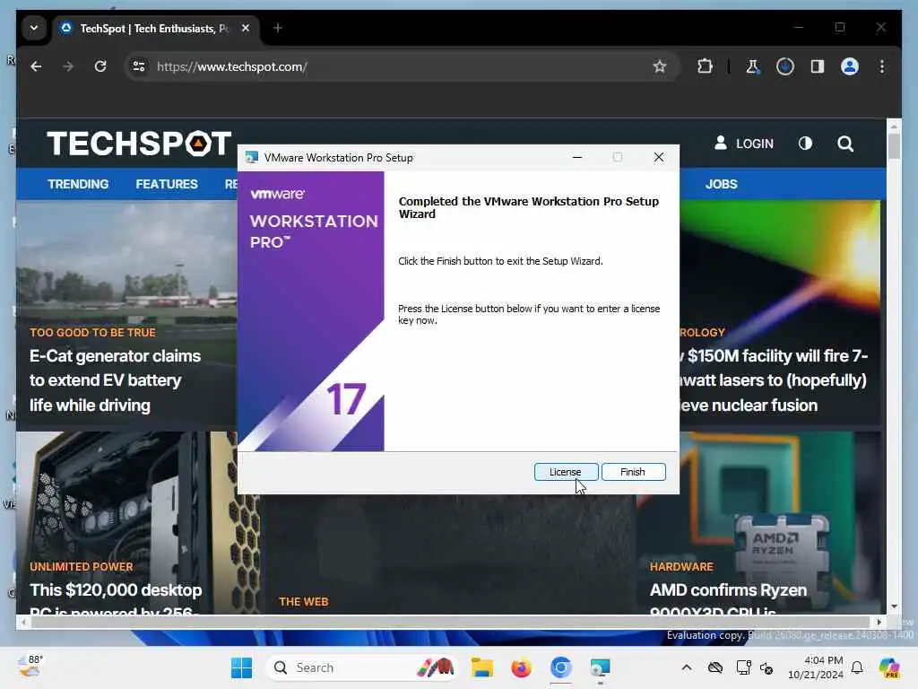Image resolution: width=918 pixels, height=689 pixels.
Task: Reload the TechSpot page
Action: point(100,66)
